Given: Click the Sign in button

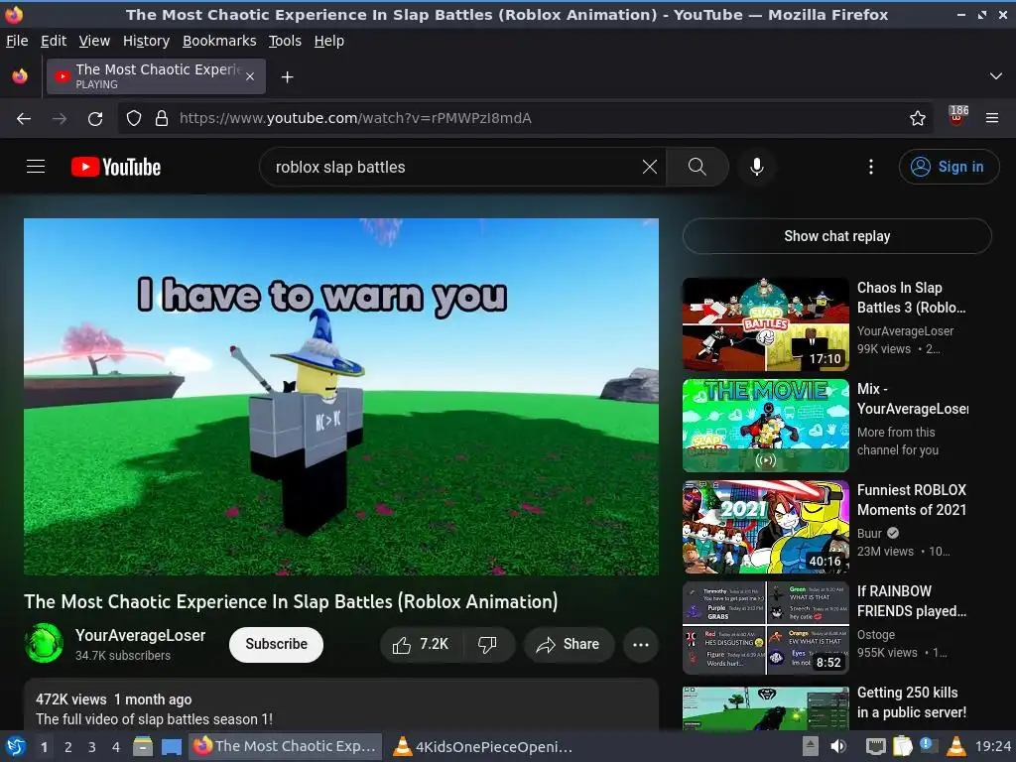Looking at the screenshot, I should coord(949,167).
